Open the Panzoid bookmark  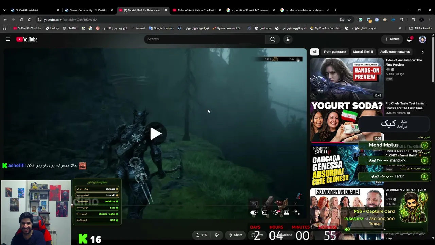click(x=138, y=28)
